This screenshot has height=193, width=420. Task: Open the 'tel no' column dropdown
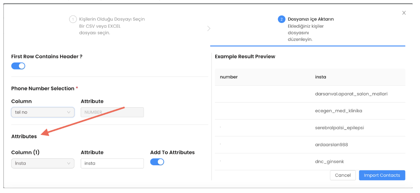point(43,112)
